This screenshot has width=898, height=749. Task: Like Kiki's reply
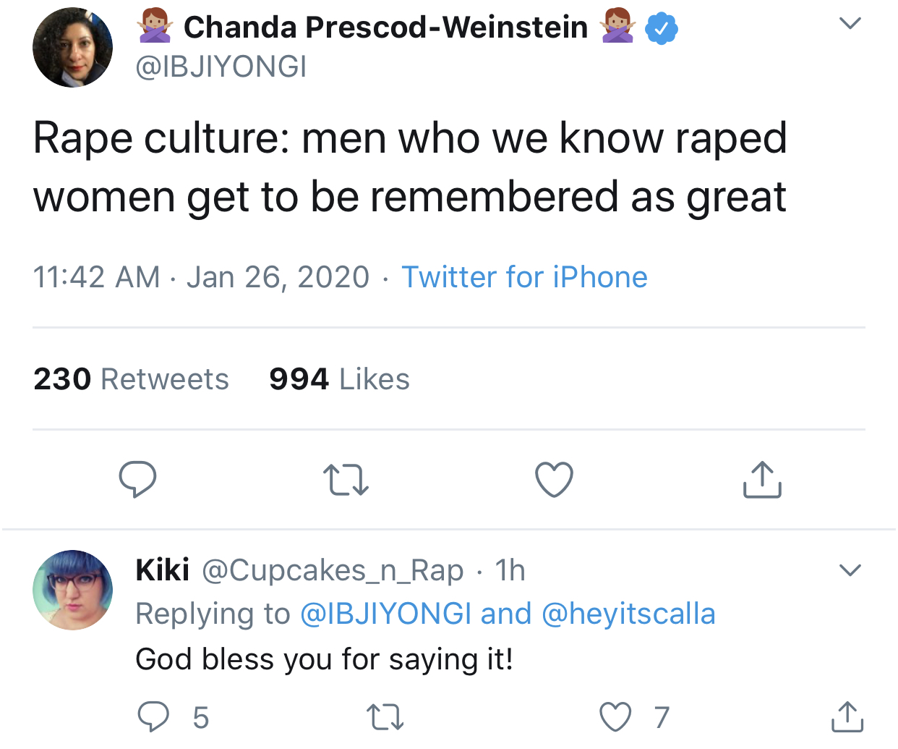coord(615,717)
